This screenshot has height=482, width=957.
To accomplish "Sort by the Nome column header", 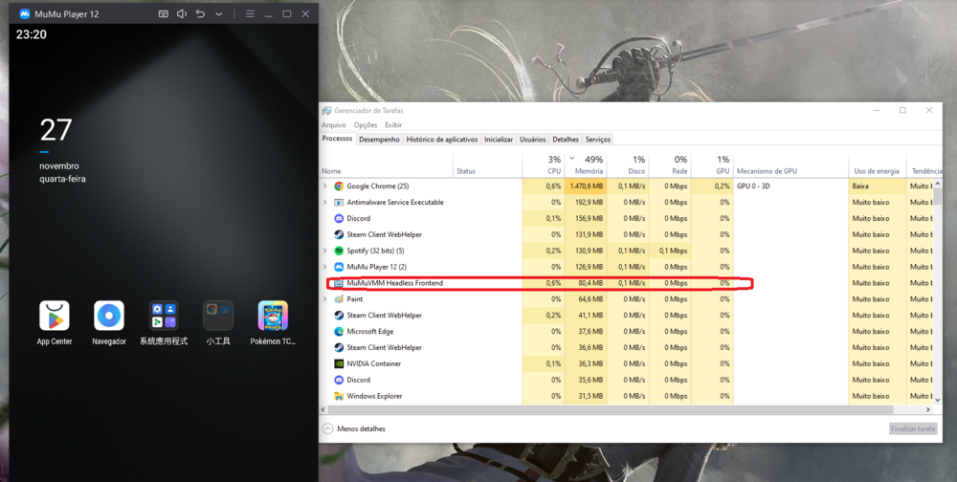I will click(x=387, y=164).
